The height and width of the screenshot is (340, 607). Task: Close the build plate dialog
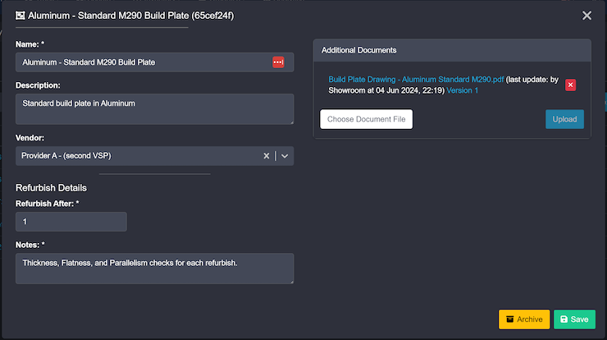coord(586,16)
